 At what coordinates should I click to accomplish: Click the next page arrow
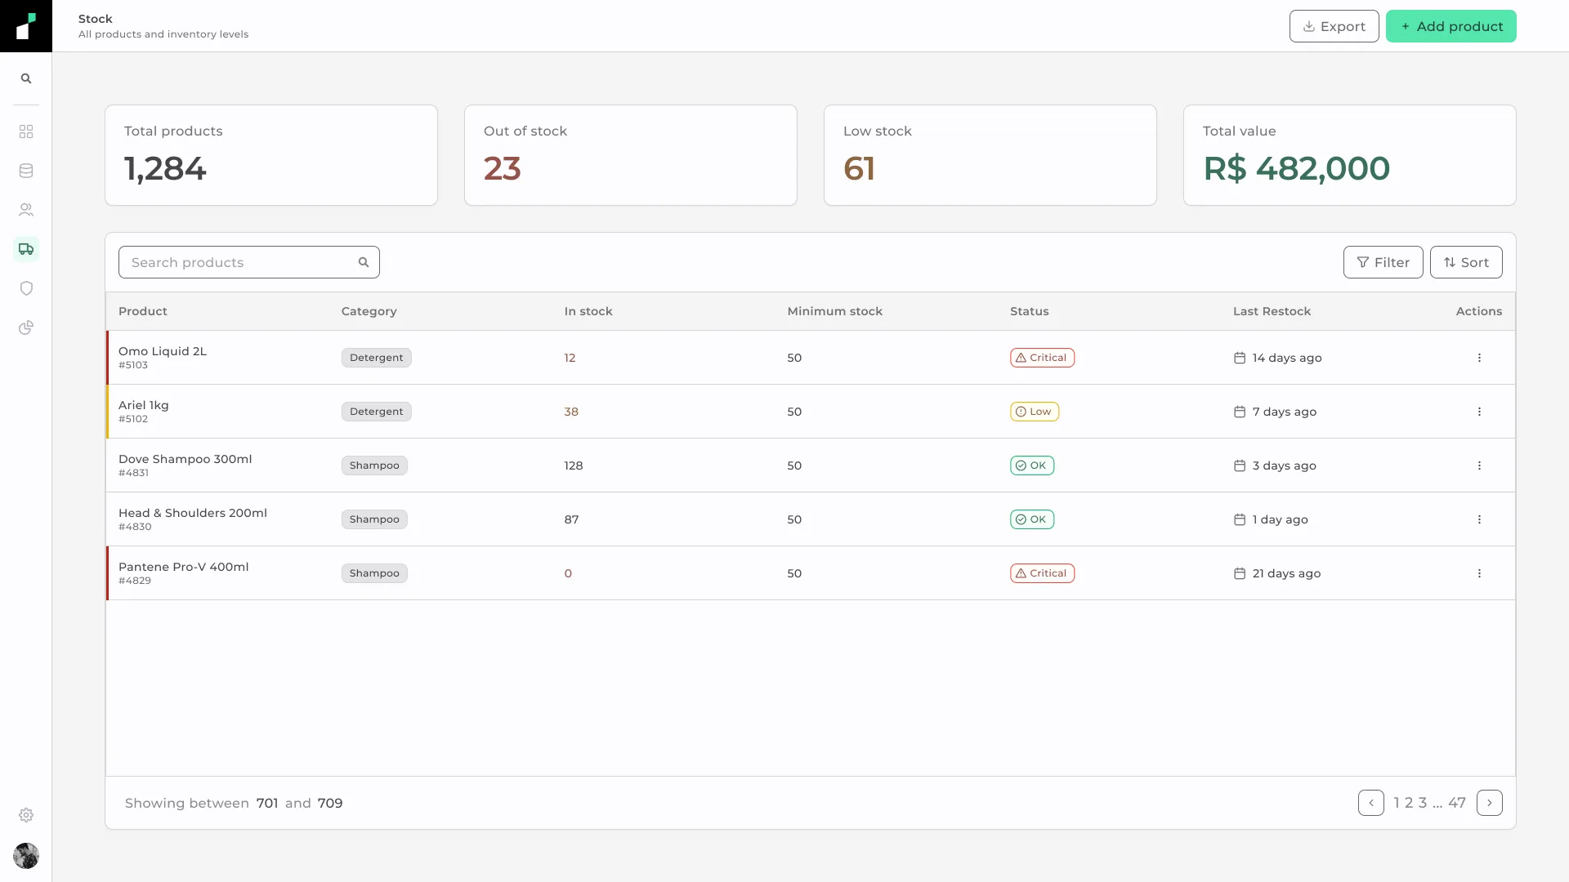click(x=1490, y=803)
